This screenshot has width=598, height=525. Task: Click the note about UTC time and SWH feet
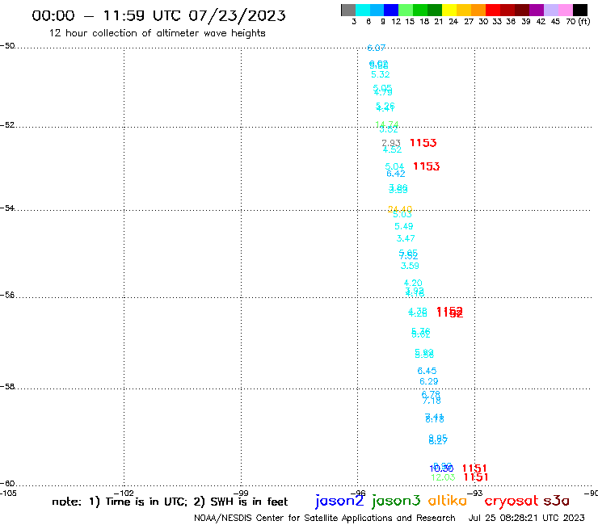pyautogui.click(x=170, y=502)
